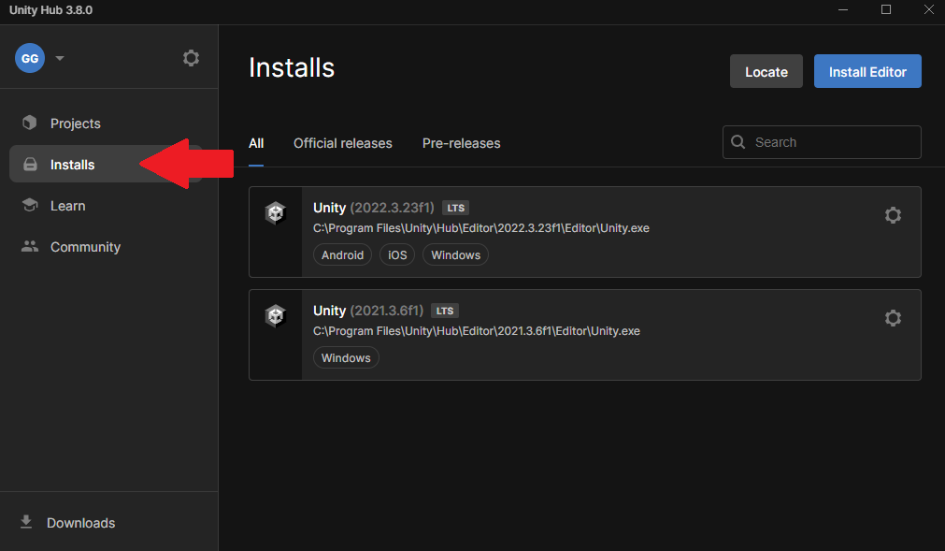Click the Installs lock icon
The image size is (945, 551).
[x=30, y=164]
